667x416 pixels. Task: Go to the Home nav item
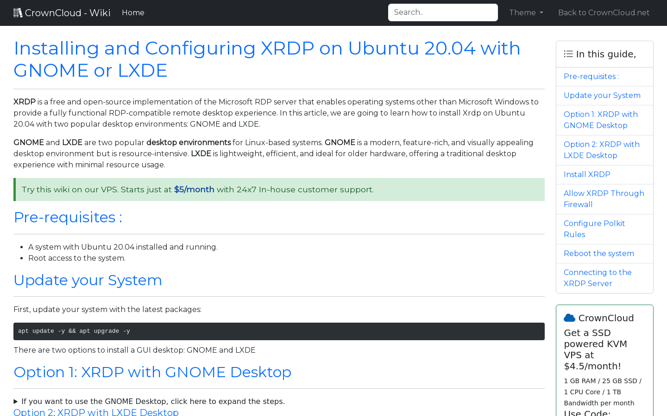[133, 12]
